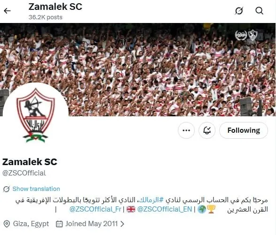Click Joined May 2011 text
276x235 pixels.
pyautogui.click(x=92, y=224)
